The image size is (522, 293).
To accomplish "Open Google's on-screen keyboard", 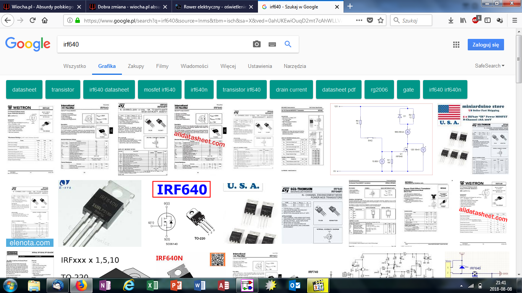I will [x=272, y=44].
